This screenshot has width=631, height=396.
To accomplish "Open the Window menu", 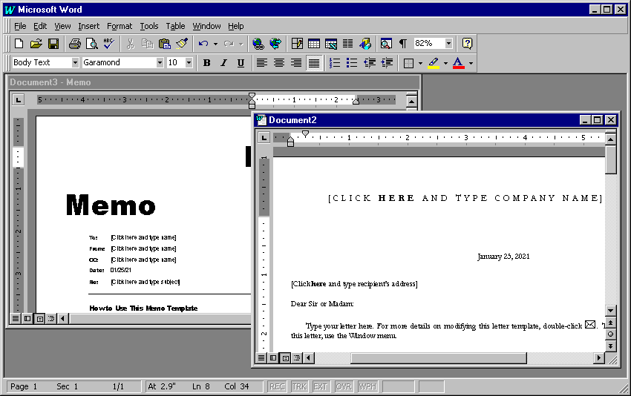I will (206, 26).
